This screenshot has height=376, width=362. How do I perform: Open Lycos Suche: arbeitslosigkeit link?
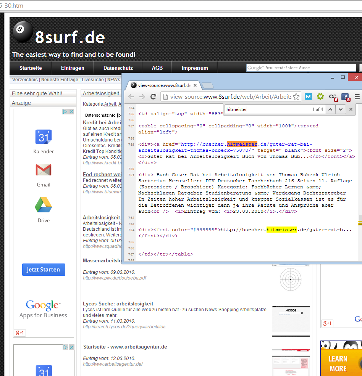(118, 304)
